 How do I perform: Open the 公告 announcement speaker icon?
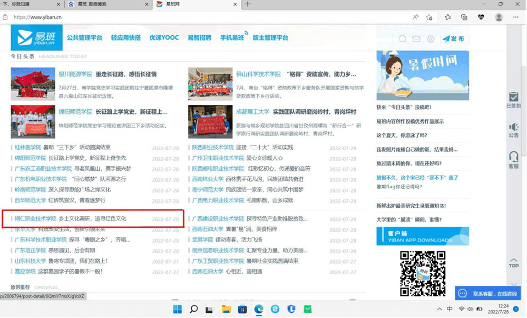(513, 130)
